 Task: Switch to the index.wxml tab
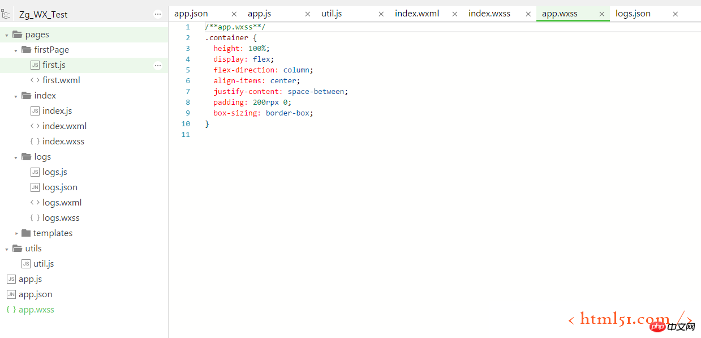coord(416,14)
